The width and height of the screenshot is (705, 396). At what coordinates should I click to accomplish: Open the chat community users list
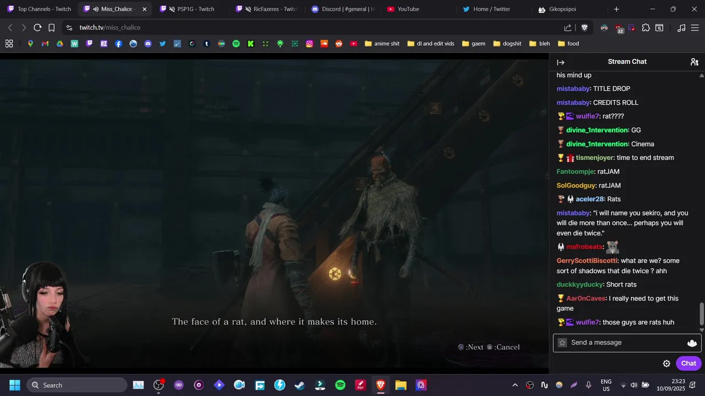[x=694, y=62]
